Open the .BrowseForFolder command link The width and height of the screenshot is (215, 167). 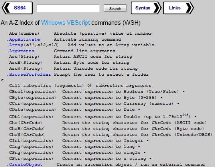(29, 75)
